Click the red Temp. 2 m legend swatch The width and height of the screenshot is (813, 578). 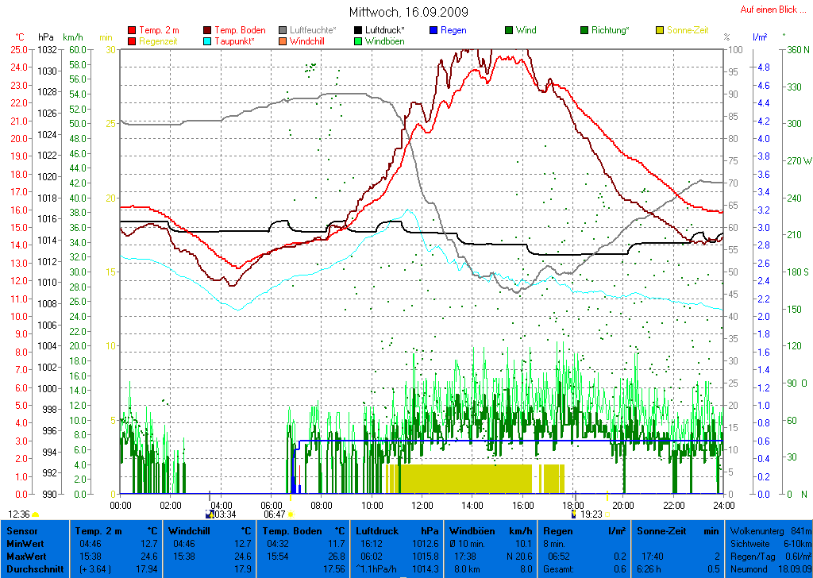click(x=132, y=30)
